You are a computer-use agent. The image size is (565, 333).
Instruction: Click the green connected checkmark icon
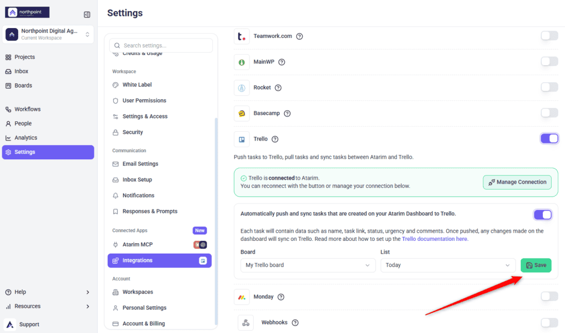(x=243, y=178)
